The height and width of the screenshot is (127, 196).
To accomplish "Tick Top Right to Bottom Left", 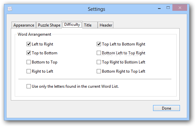I will (99, 62).
